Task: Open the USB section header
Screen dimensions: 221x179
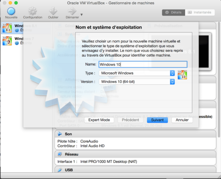Action: pyautogui.click(x=135, y=170)
